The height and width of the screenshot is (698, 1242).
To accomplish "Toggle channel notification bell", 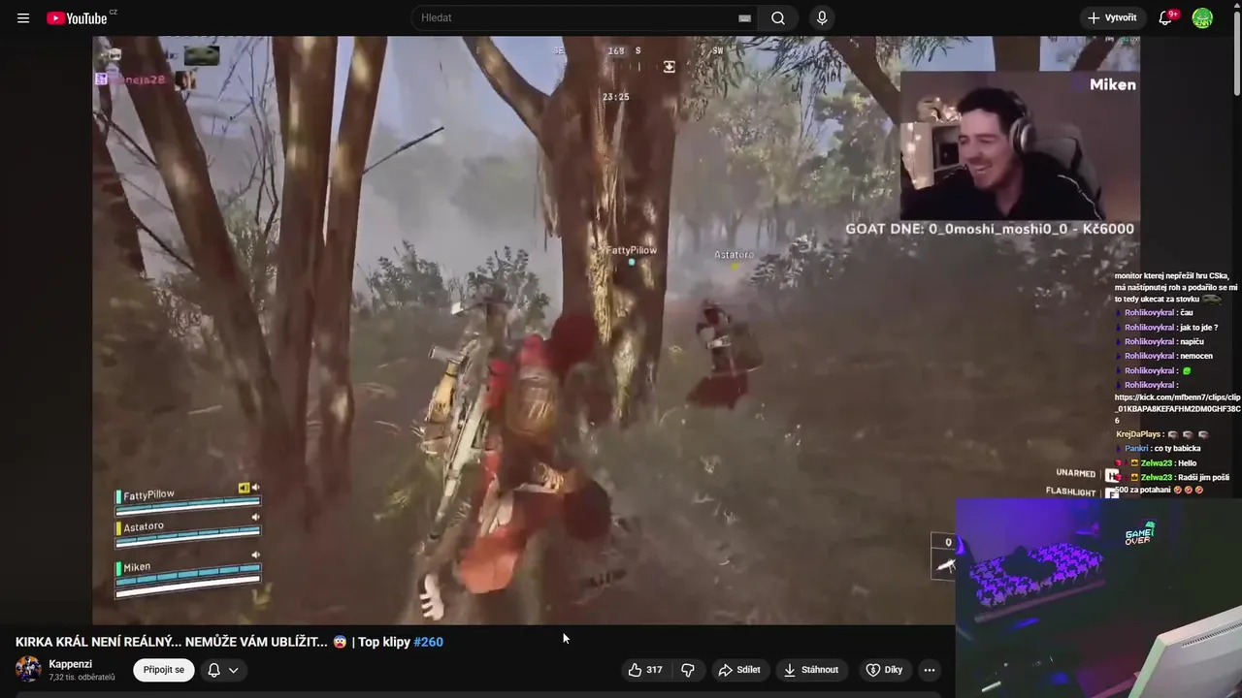I will 214,670.
